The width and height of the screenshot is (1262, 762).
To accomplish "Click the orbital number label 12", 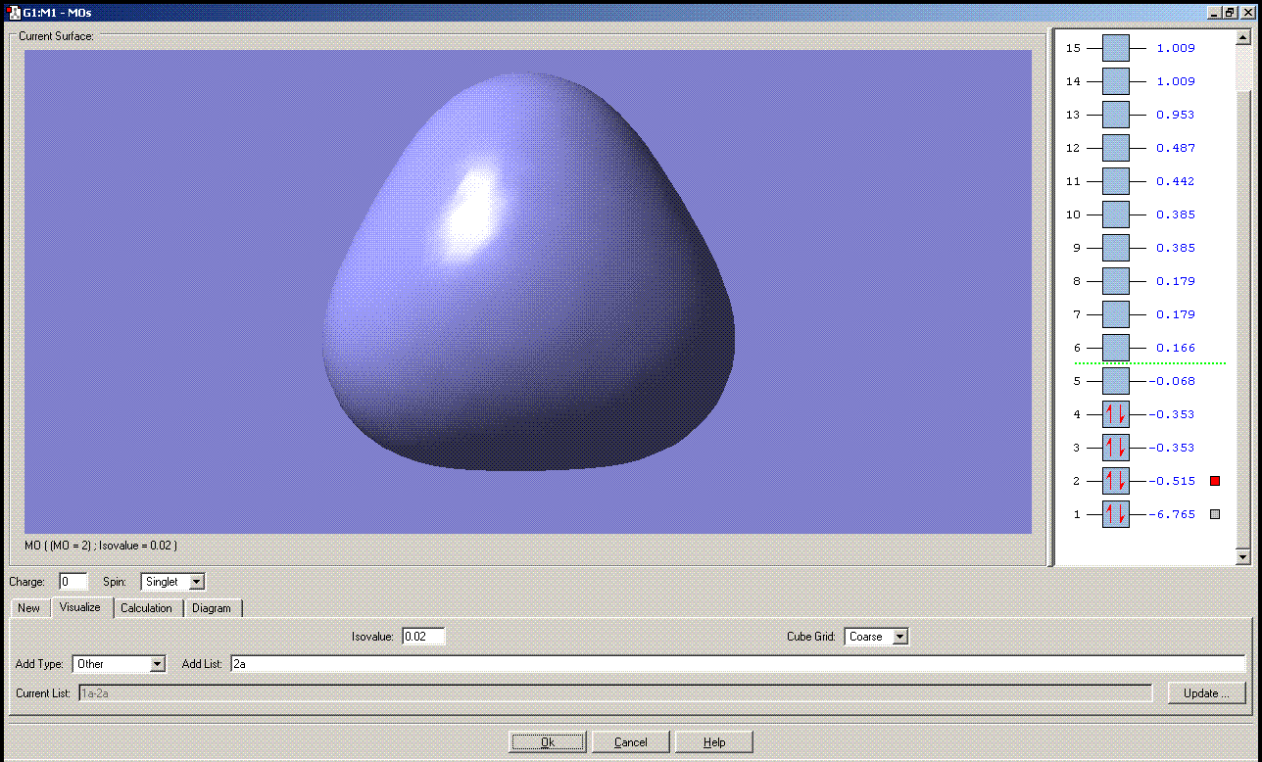I will pos(1073,148).
